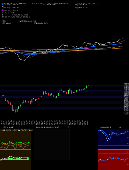
Task: Click the 'SI 14/3: 51.45 / 53.02' reading
Action: pos(20,15)
